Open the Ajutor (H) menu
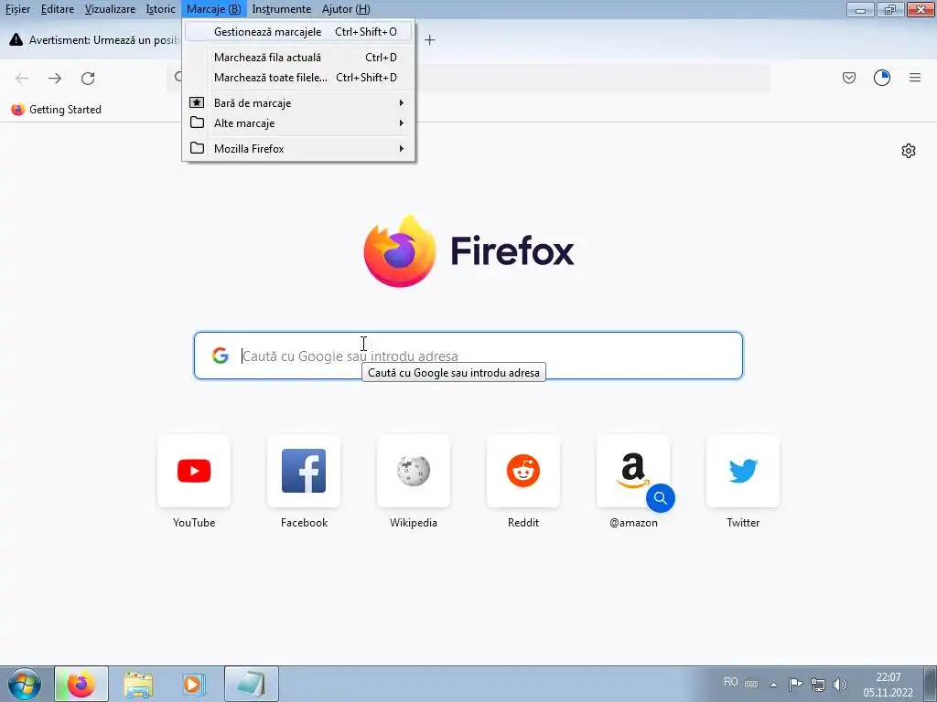This screenshot has height=702, width=937. (x=345, y=9)
